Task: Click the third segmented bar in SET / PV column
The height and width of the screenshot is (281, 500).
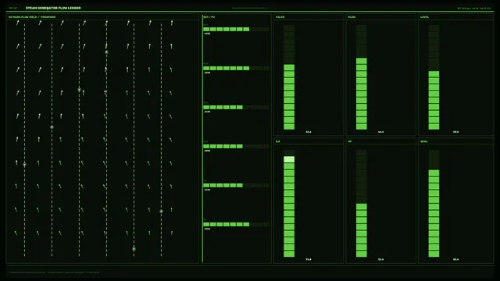Action: pyautogui.click(x=236, y=108)
